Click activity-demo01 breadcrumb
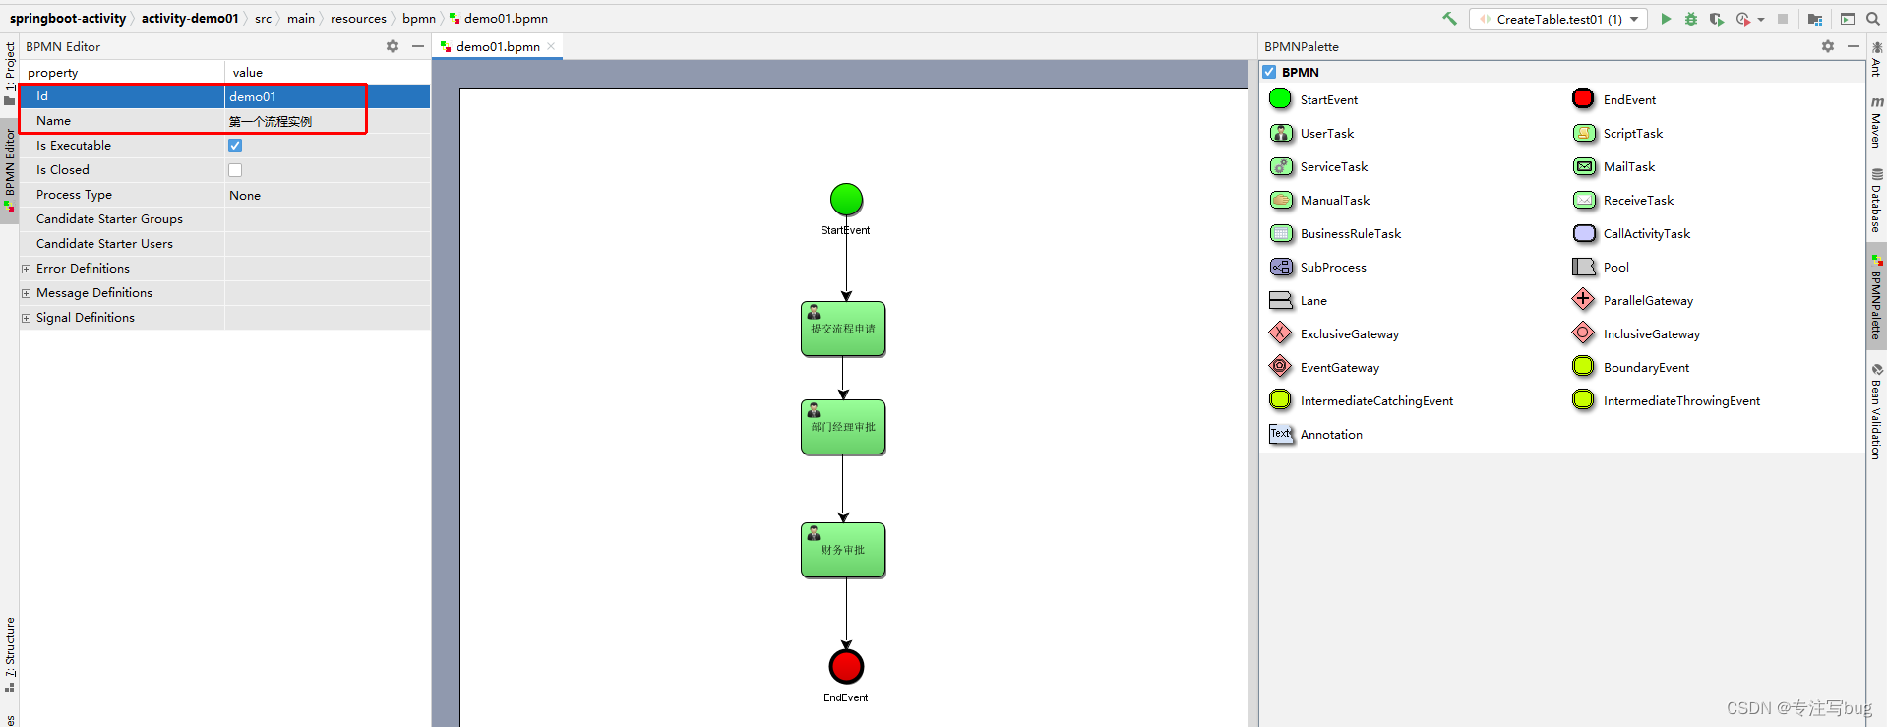 [190, 19]
